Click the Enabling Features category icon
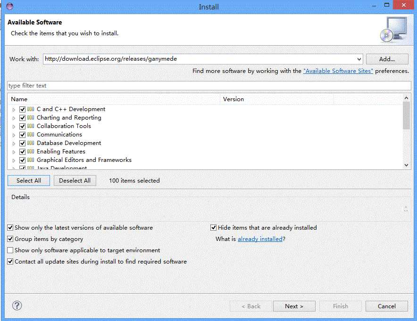 coord(31,152)
